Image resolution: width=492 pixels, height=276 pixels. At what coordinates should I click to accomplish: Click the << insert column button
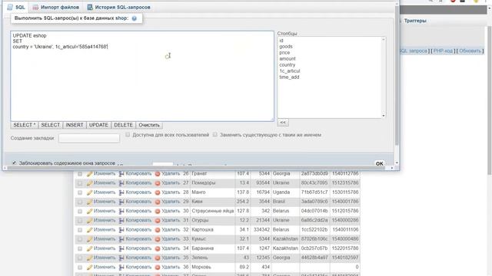click(283, 123)
